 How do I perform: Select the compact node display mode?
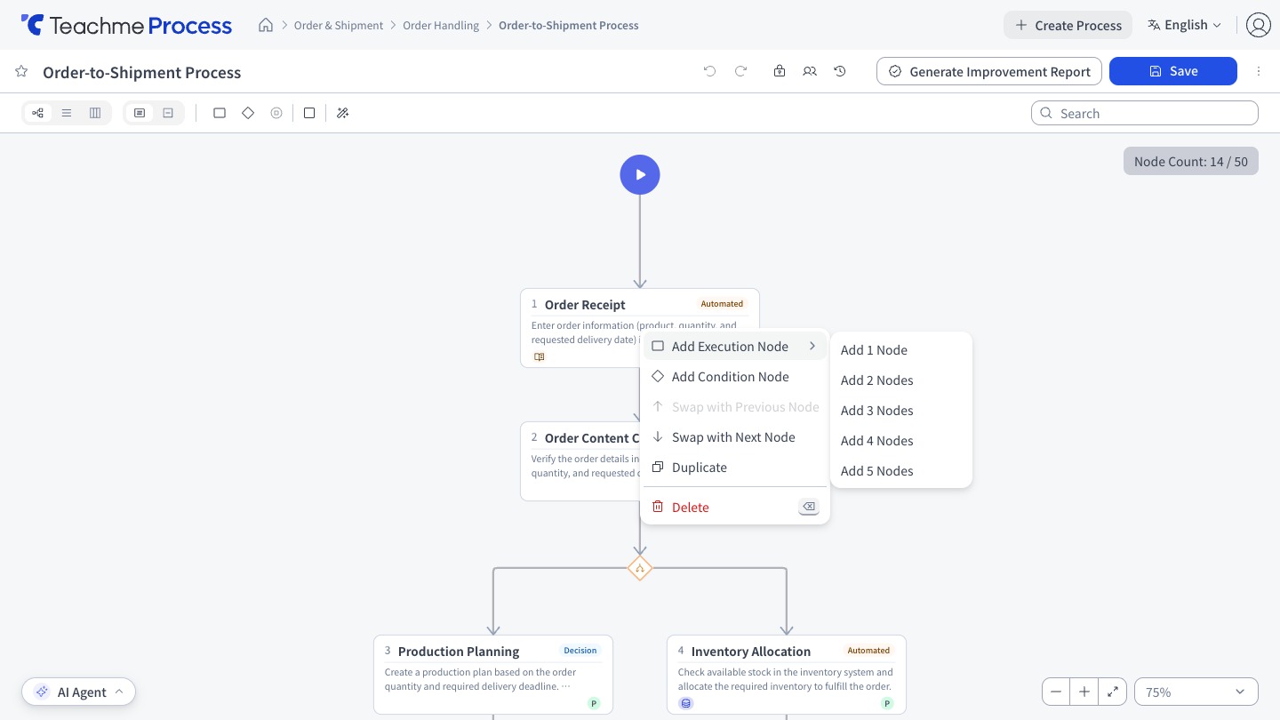(x=168, y=113)
